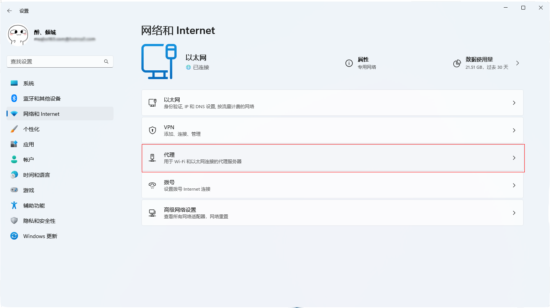550x308 pixels.
Task: Open 高级网络设置 row
Action: (332, 213)
